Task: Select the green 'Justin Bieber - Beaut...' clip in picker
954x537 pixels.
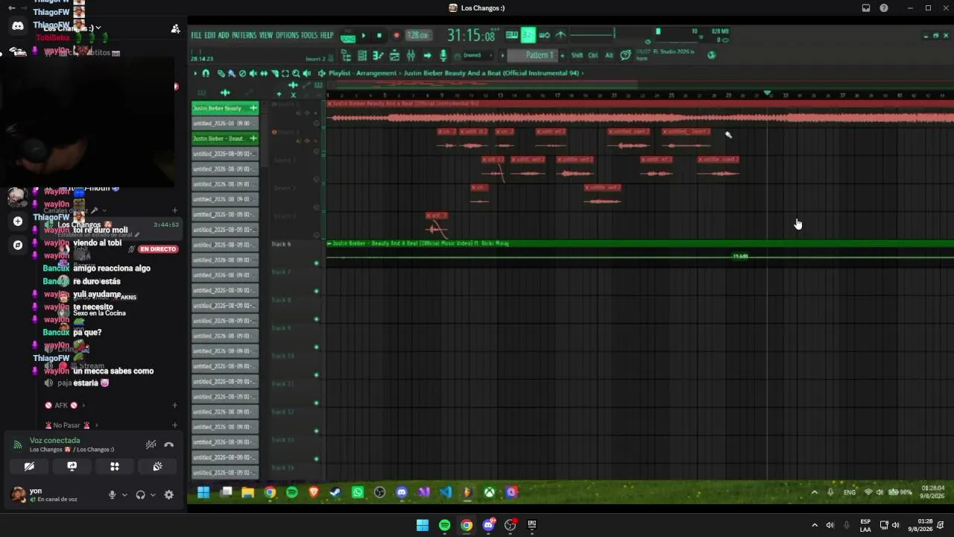Action: tap(224, 139)
